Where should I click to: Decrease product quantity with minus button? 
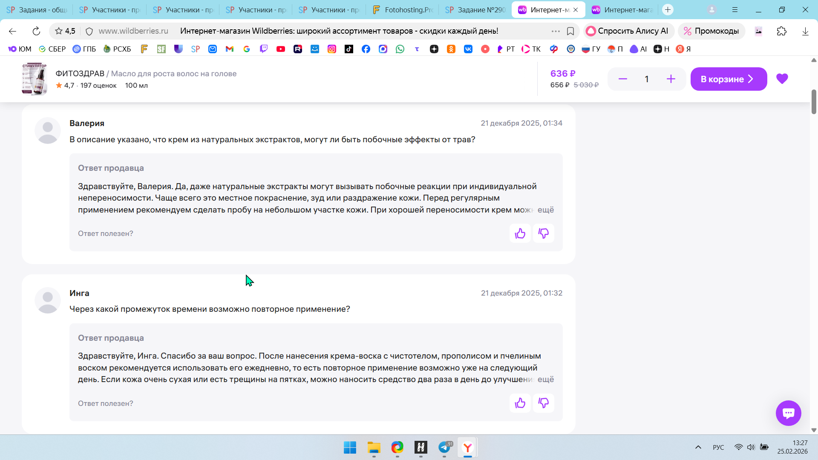tap(622, 79)
